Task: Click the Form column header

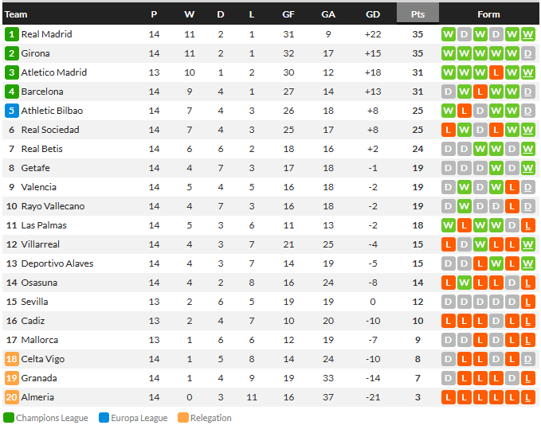Action: [488, 14]
